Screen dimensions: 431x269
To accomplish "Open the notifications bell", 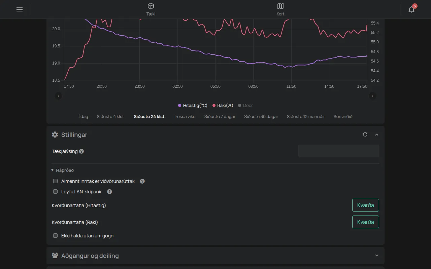I will [x=411, y=9].
